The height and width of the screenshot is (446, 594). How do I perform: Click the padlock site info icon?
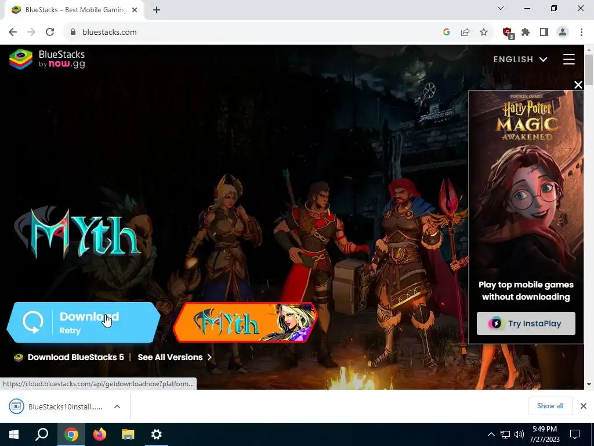73,33
